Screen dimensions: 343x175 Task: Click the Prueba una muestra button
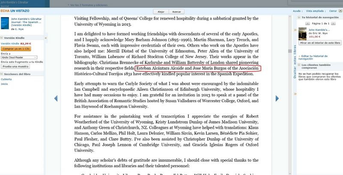(x=15, y=66)
